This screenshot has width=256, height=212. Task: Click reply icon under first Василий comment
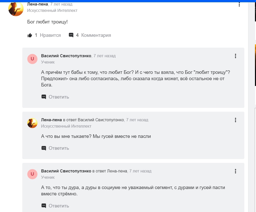click(44, 97)
